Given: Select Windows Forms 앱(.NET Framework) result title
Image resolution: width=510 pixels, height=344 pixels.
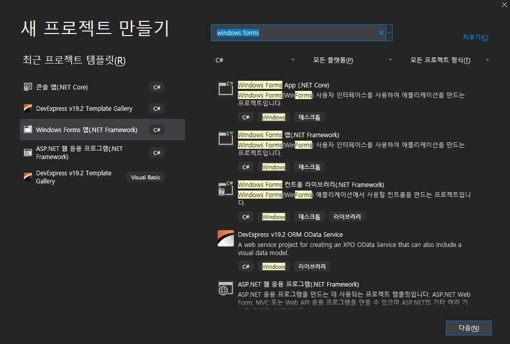Looking at the screenshot, I should click(288, 135).
